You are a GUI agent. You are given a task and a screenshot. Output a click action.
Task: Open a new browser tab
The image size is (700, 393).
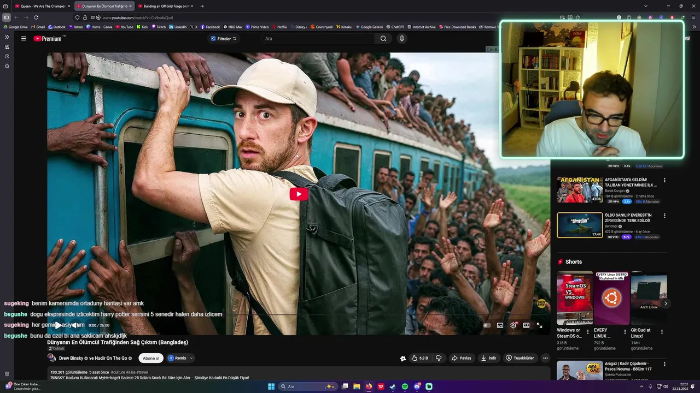tap(202, 6)
